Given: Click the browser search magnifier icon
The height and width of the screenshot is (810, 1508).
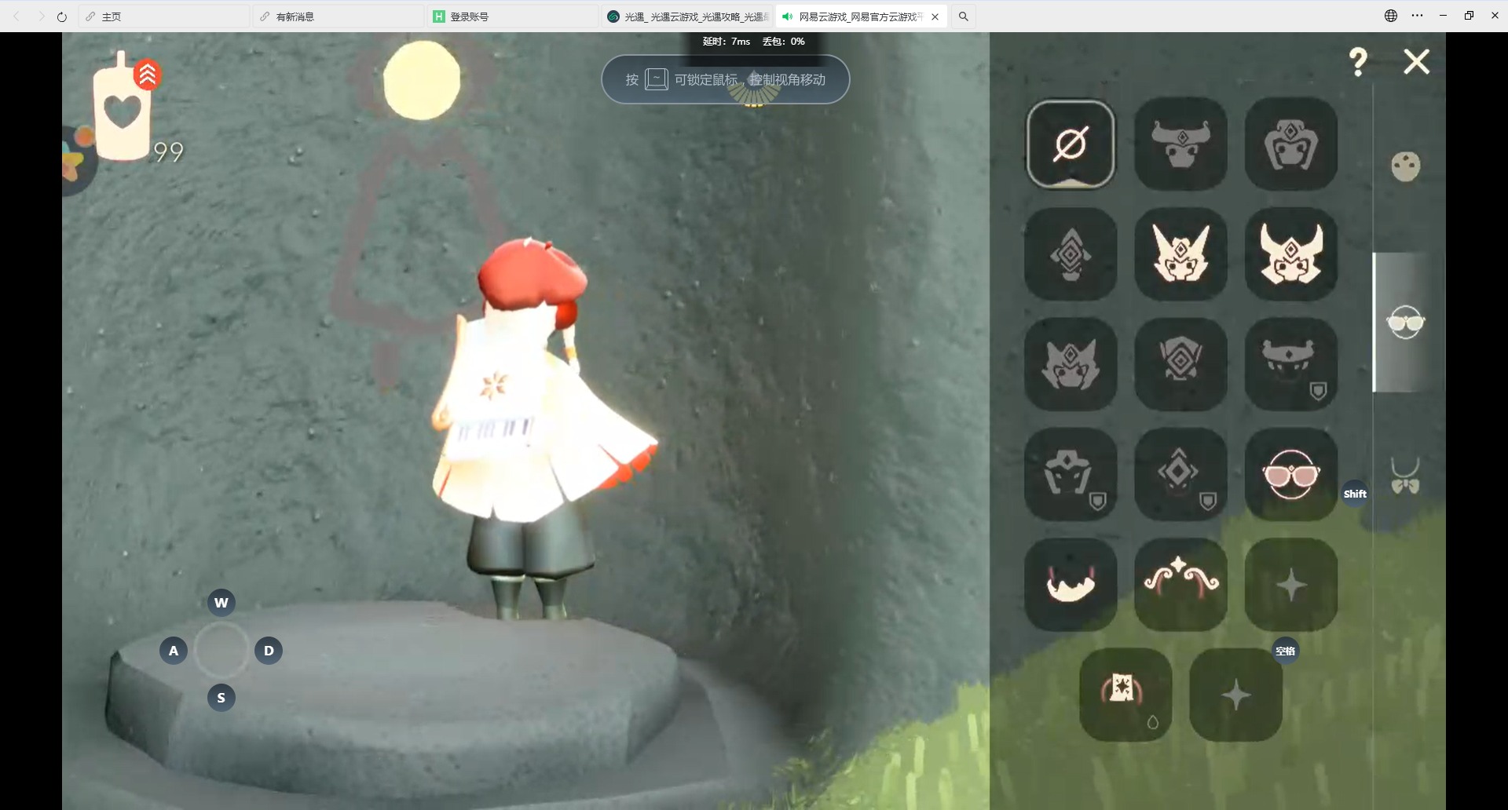Looking at the screenshot, I should click(x=964, y=16).
